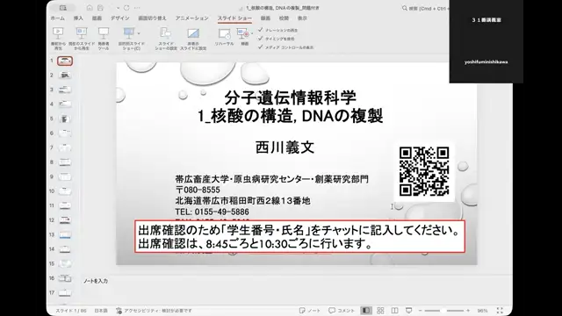The width and height of the screenshot is (562, 316).
Task: Click the 'TEL: 0155-49-5886' text line
Action: click(212, 212)
